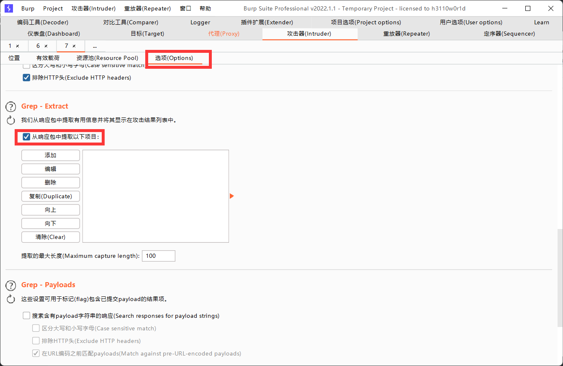
Task: Click orange arrow beside extract list
Action: pos(232,196)
